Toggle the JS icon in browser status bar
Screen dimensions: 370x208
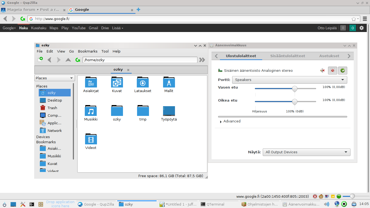(x=333, y=196)
